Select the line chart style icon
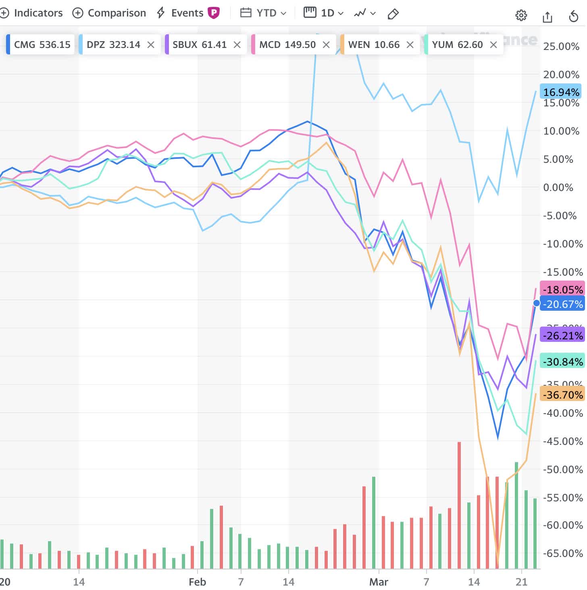This screenshot has height=590, width=587. pyautogui.click(x=360, y=13)
